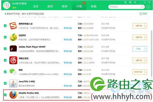Switch to the 游戏 tab

[x=50, y=7]
